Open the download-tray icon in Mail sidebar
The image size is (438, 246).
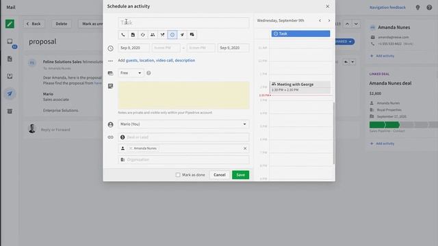[x=10, y=76]
